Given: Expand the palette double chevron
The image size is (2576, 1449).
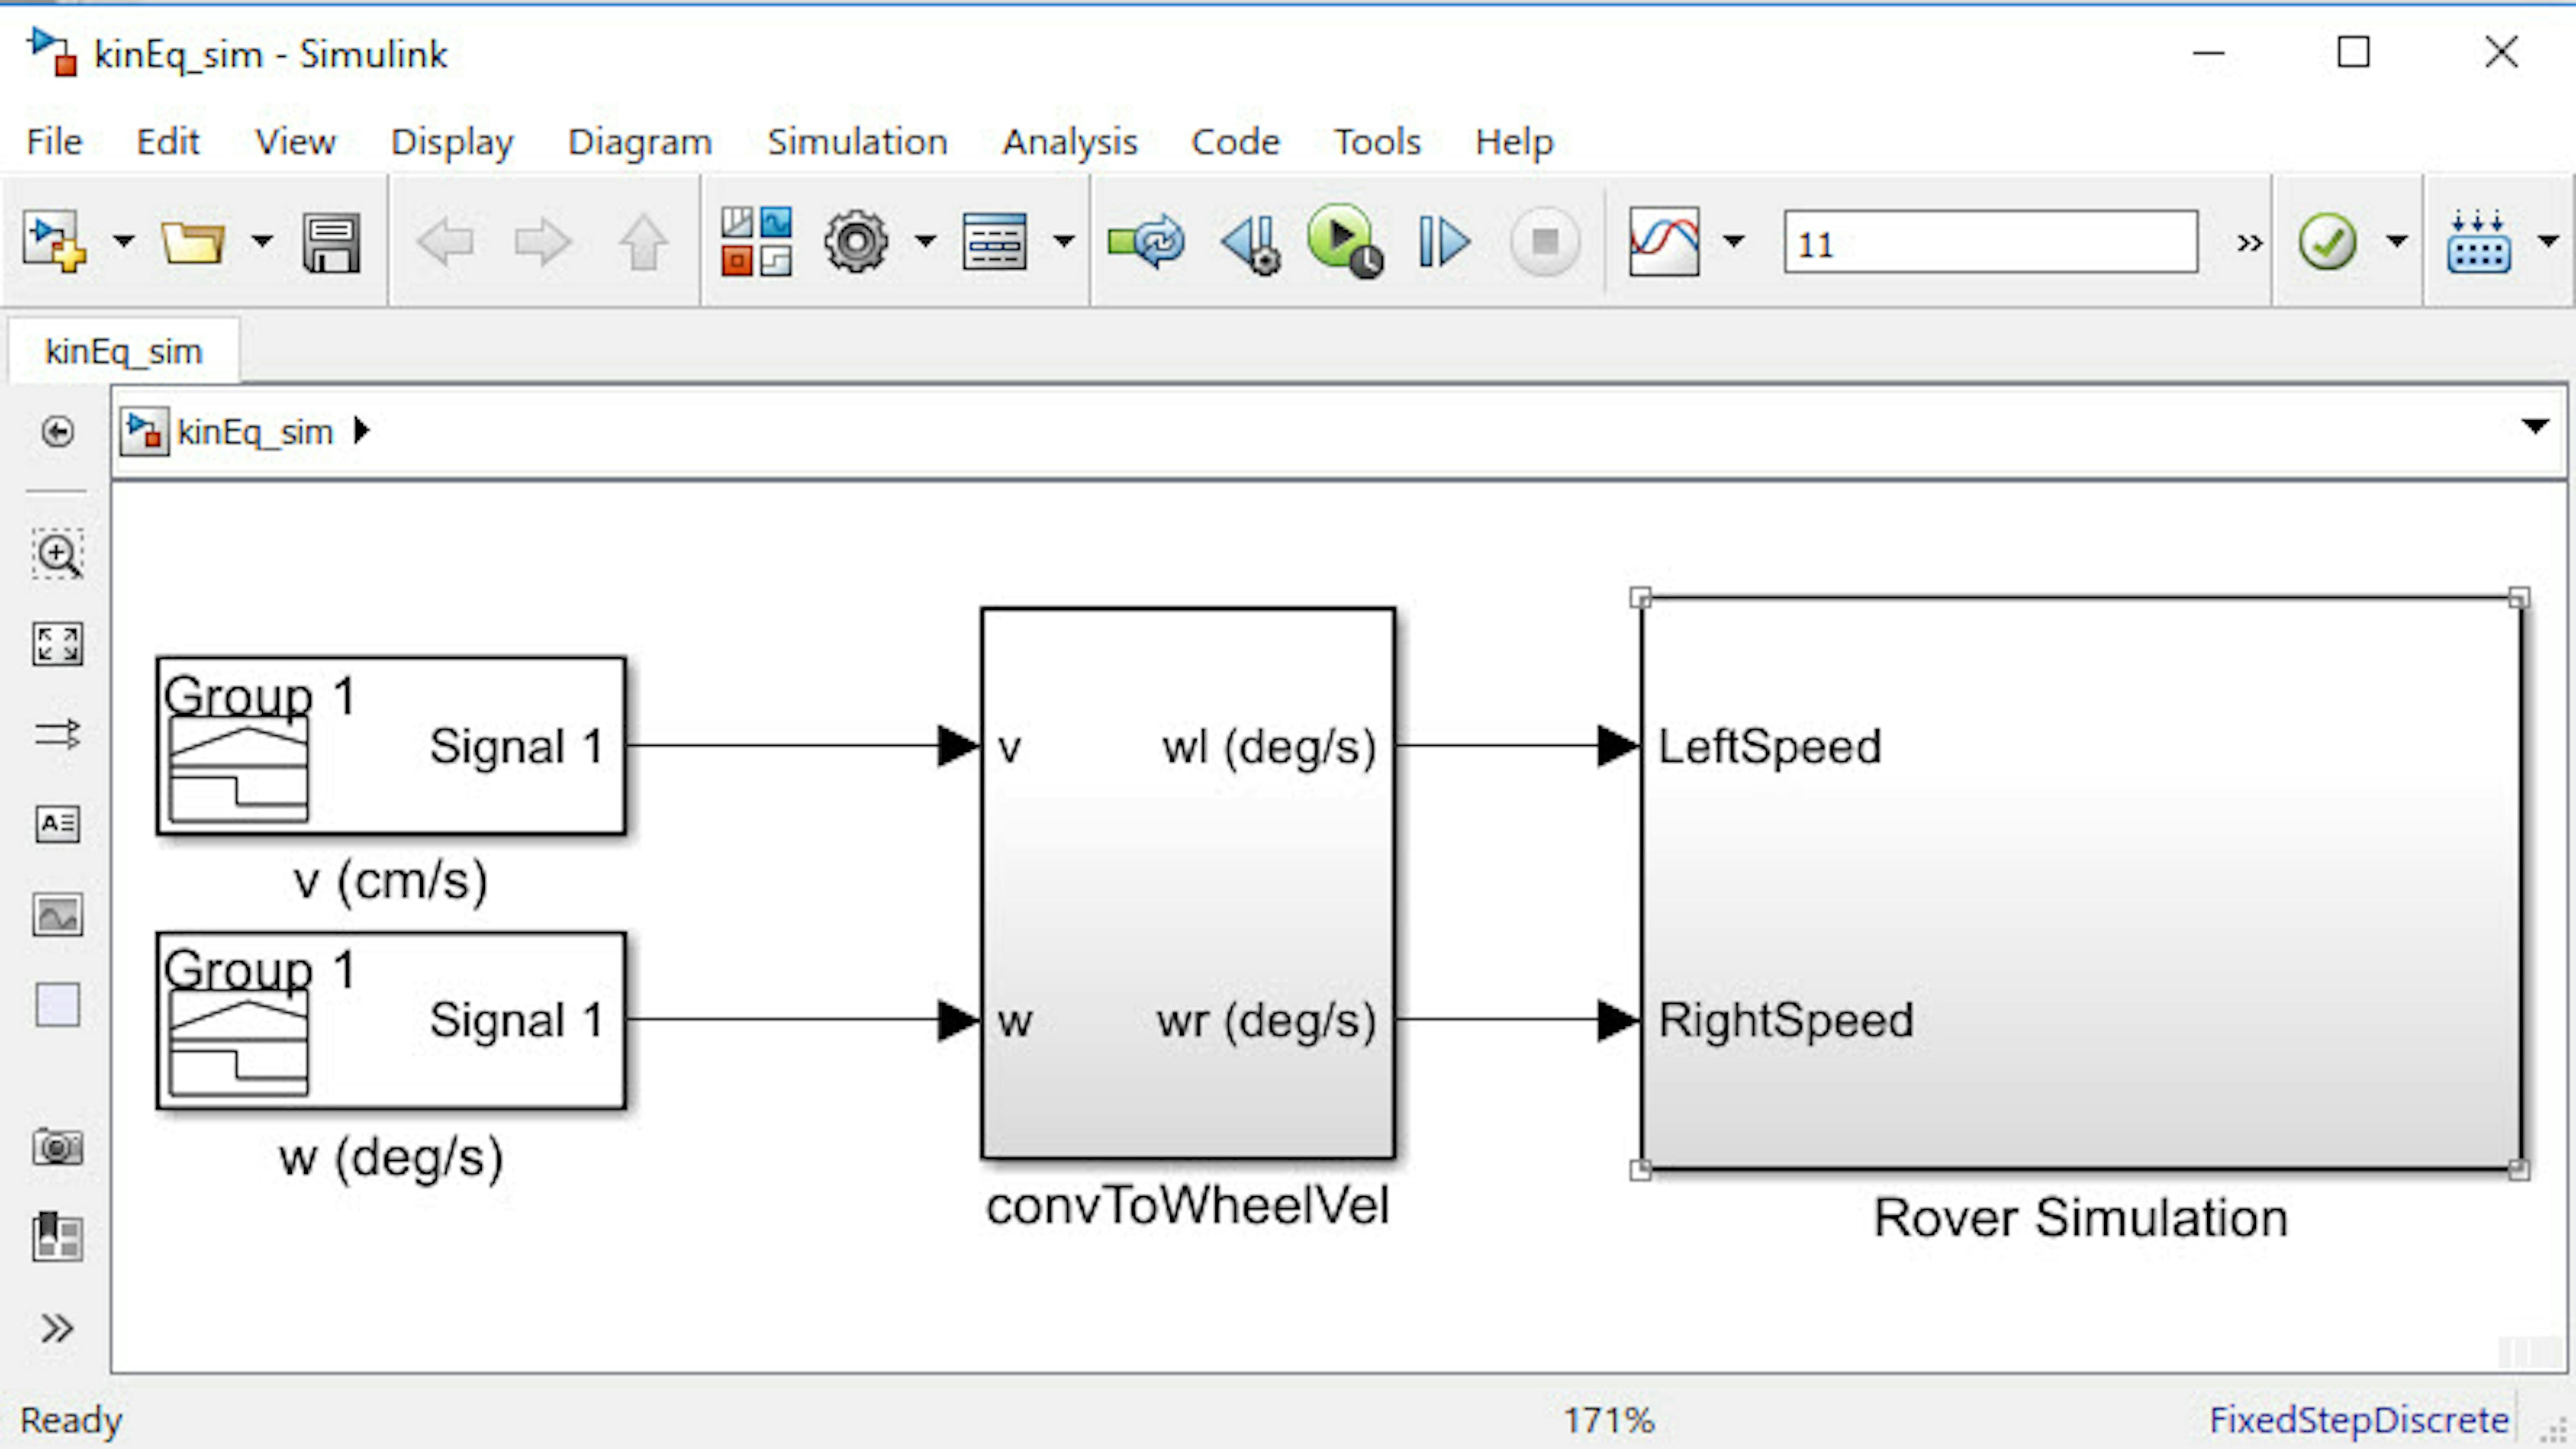Looking at the screenshot, I should 57,1328.
